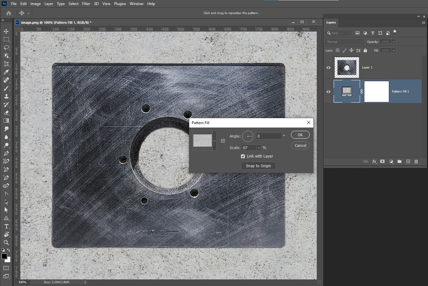Open the Layers panel options menu

click(x=423, y=23)
